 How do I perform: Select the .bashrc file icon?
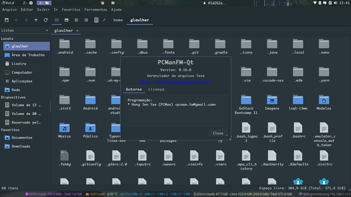[x=298, y=128]
